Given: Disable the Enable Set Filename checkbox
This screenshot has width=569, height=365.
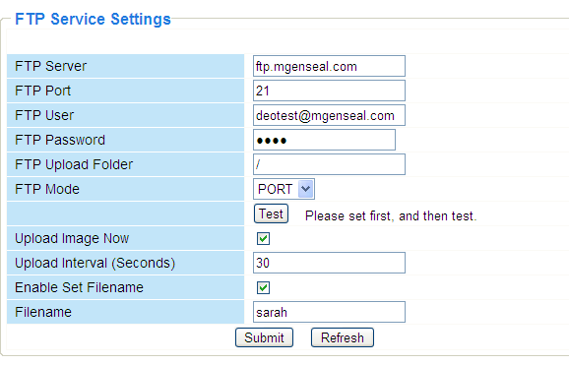Looking at the screenshot, I should (263, 287).
